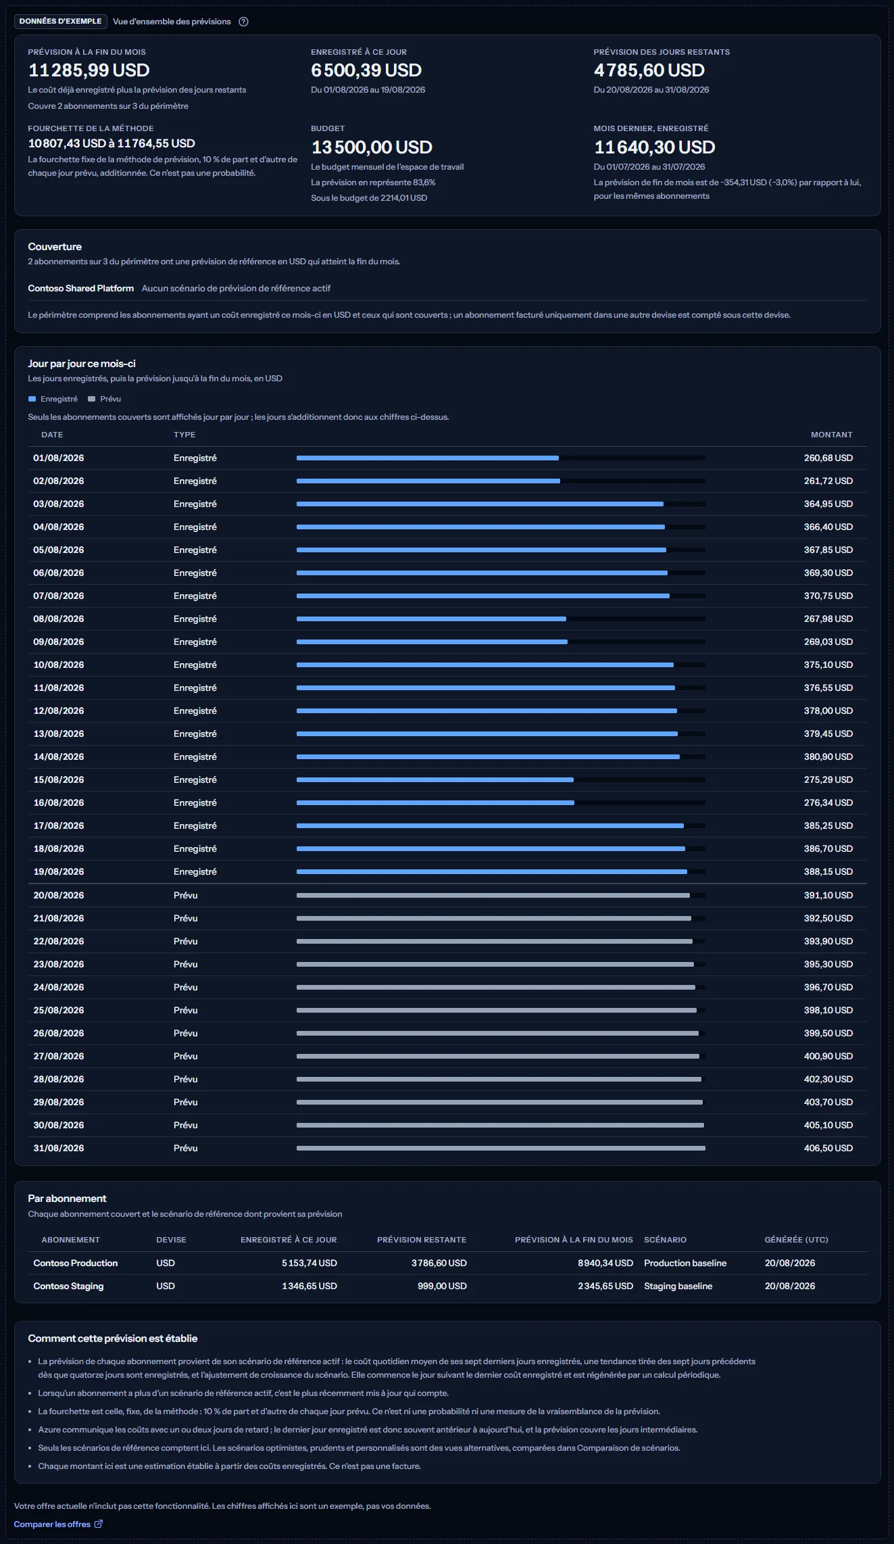Click the Comment cette prévision est établie heading

tap(113, 1338)
